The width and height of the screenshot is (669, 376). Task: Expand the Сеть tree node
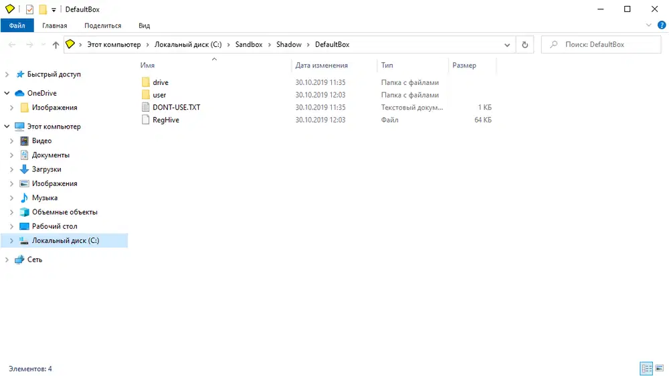[x=7, y=260]
